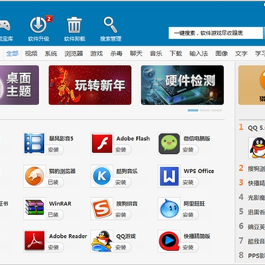Click the QQ游戏 app icon
The width and height of the screenshot is (265, 265).
click(102, 241)
